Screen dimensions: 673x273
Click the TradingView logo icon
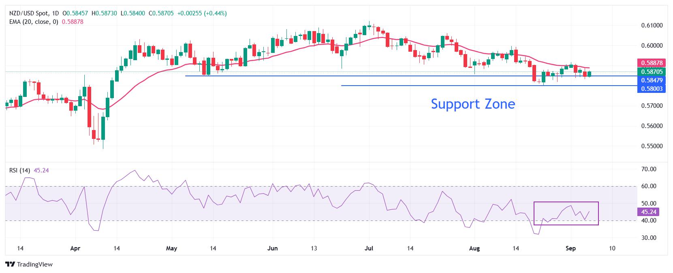tap(11, 265)
